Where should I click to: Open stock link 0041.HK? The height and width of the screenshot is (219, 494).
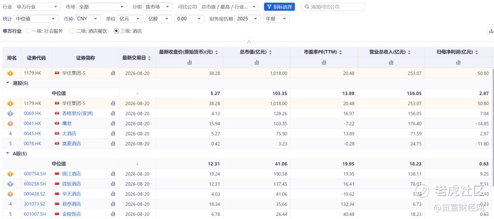pyautogui.click(x=32, y=124)
